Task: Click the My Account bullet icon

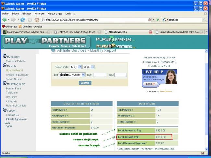Action: pos(5,56)
